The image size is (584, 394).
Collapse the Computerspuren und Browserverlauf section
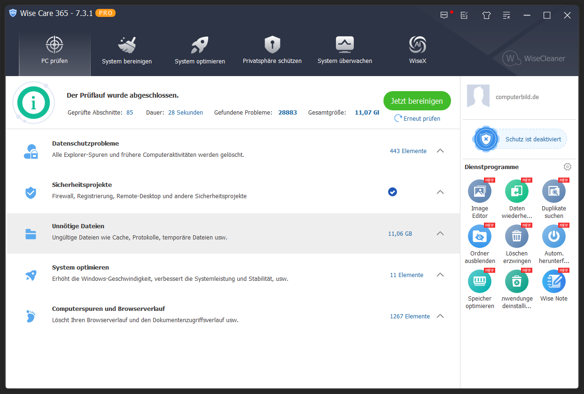point(440,316)
